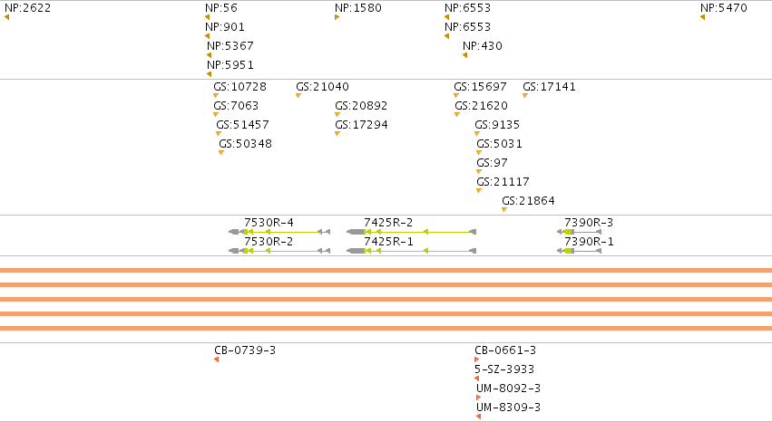Open the GS:50348 feature label
This screenshot has height=422, width=772.
245,144
